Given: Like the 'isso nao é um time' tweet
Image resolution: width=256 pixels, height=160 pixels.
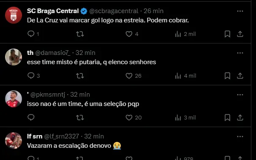Looking at the screenshot, I should coord(129,117).
